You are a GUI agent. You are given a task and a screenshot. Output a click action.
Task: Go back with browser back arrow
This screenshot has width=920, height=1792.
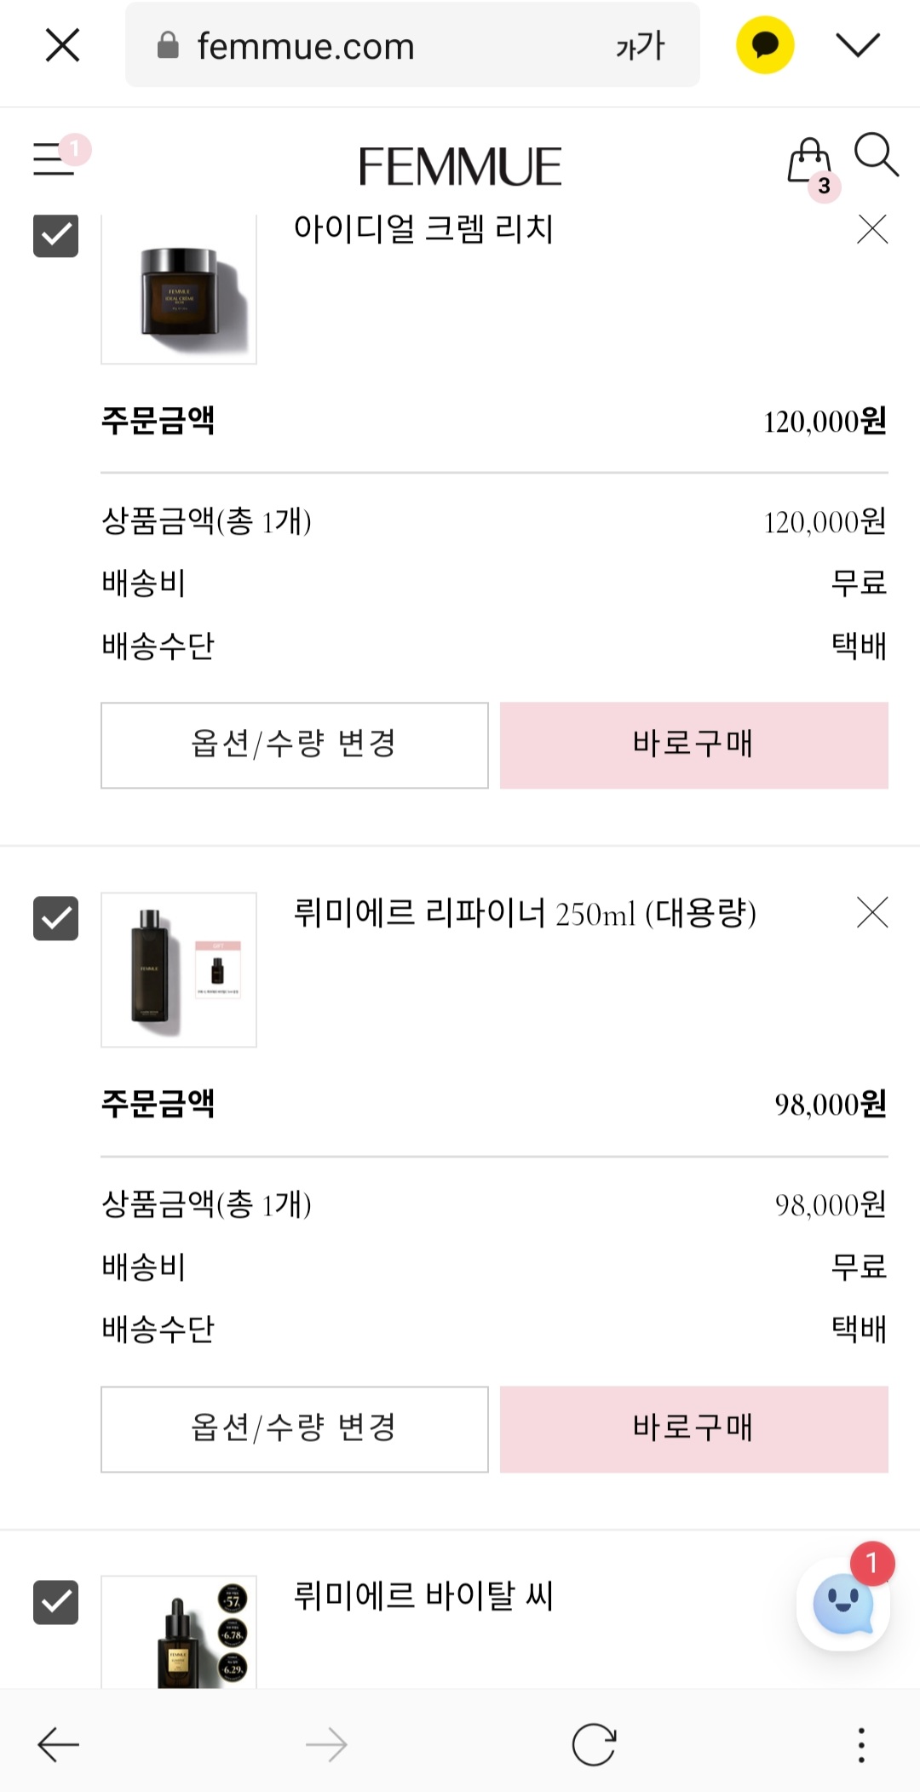coord(59,1745)
